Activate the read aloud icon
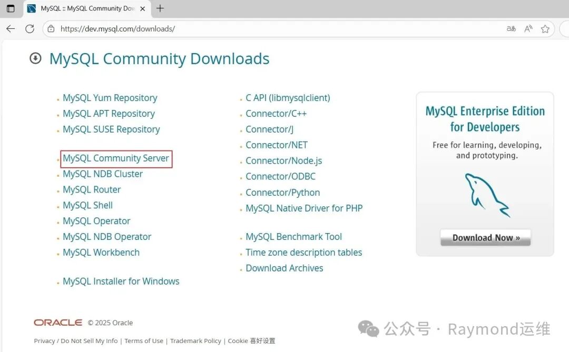The image size is (569, 352). click(528, 28)
